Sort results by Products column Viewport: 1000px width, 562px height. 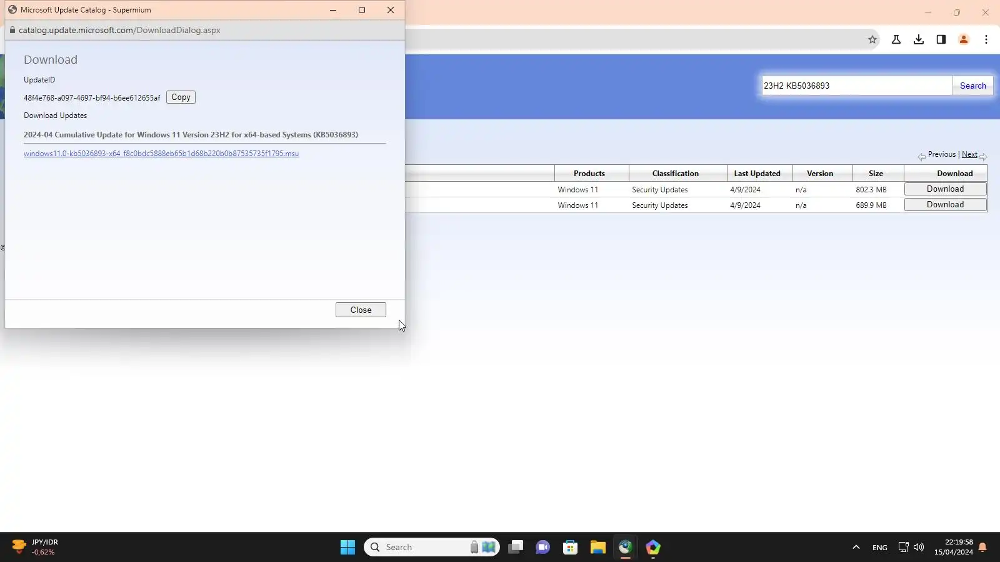point(589,174)
